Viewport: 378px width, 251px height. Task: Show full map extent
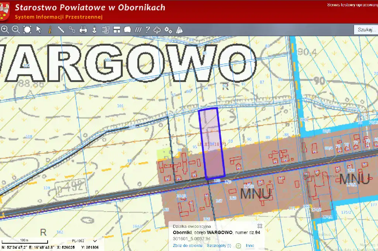(x=27, y=29)
